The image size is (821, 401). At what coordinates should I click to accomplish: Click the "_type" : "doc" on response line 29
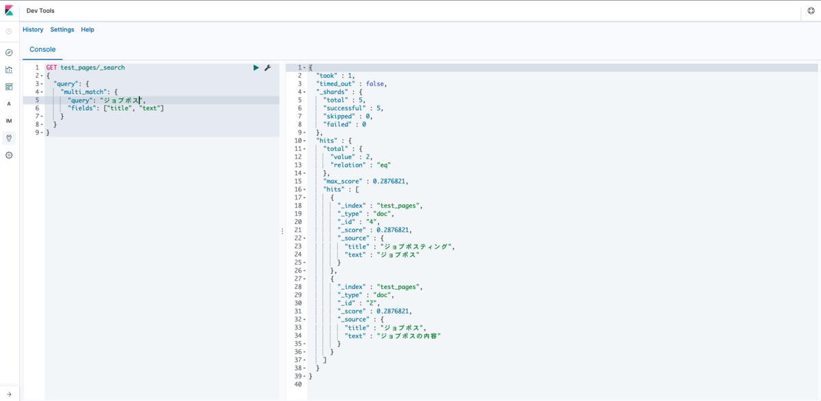click(365, 296)
